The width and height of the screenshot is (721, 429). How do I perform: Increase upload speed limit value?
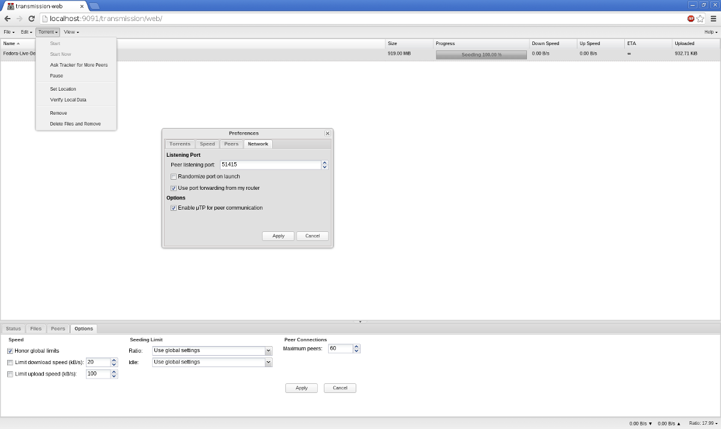coord(114,371)
